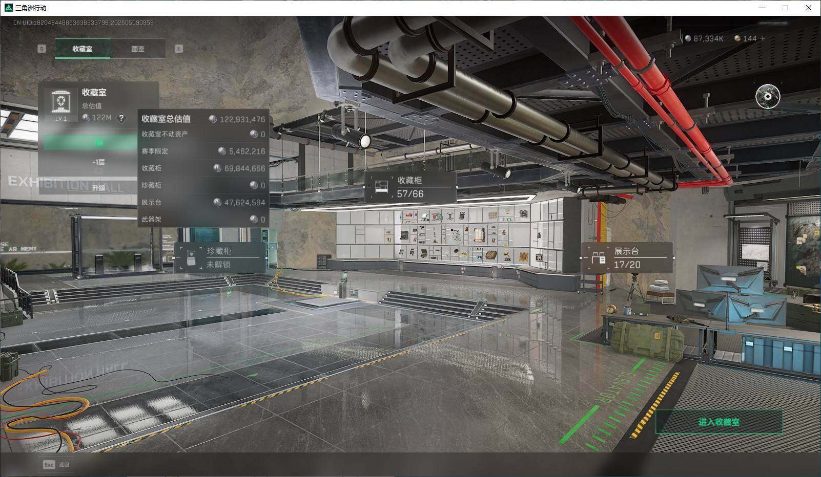Click the 展示台 17/20 stand icon
The height and width of the screenshot is (477, 821).
point(598,258)
